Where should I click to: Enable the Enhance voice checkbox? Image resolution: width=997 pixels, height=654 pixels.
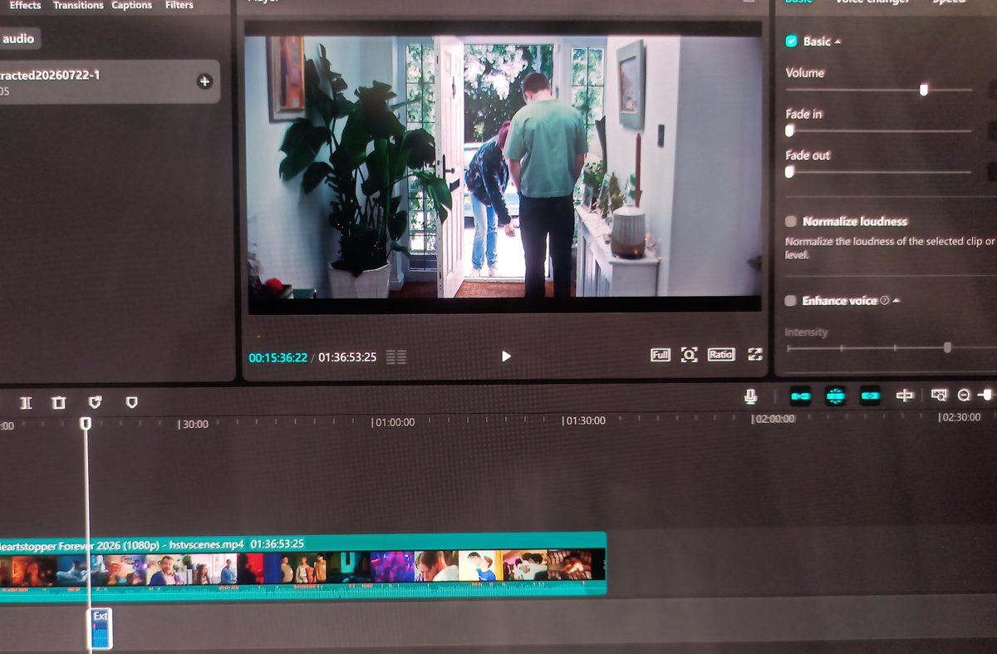tap(791, 301)
